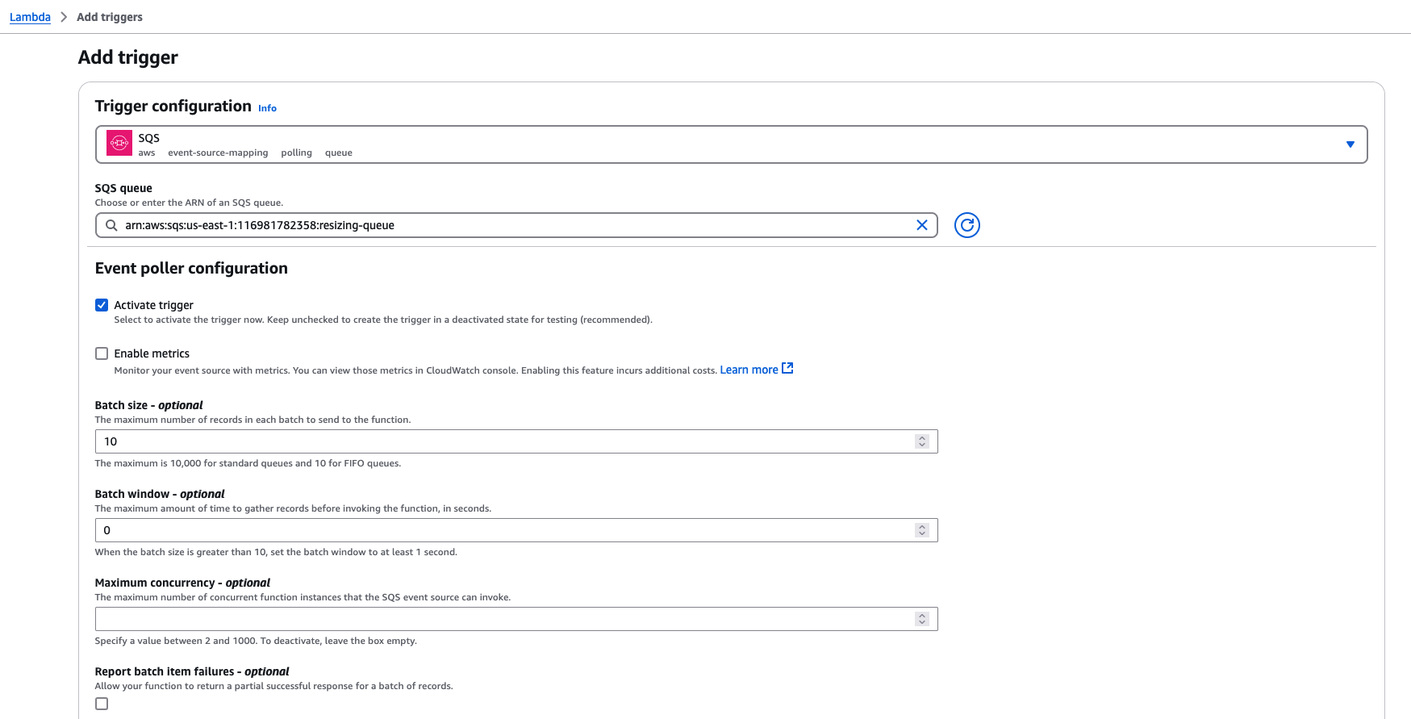Click the SQS queue ARN input
The height and width of the screenshot is (719, 1411).
click(x=516, y=225)
